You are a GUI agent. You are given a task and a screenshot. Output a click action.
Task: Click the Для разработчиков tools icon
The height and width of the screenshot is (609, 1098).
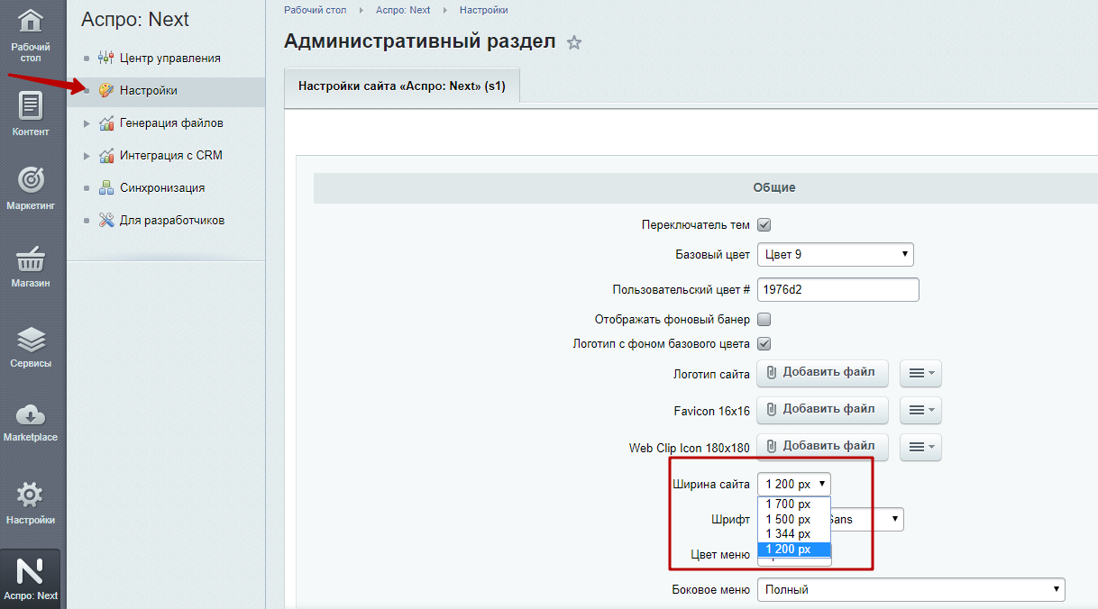[105, 221]
